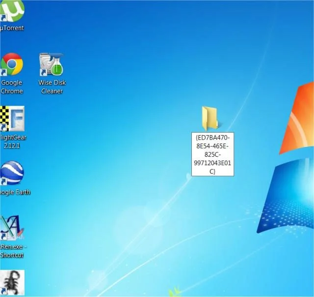
Task: Click the folder name text box with the GUID
Action: (212, 154)
